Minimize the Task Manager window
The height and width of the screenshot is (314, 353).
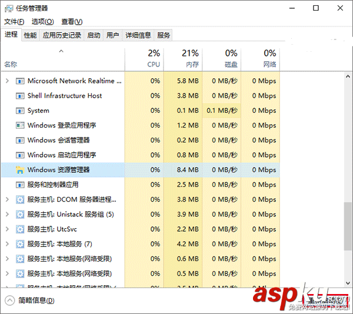click(292, 8)
